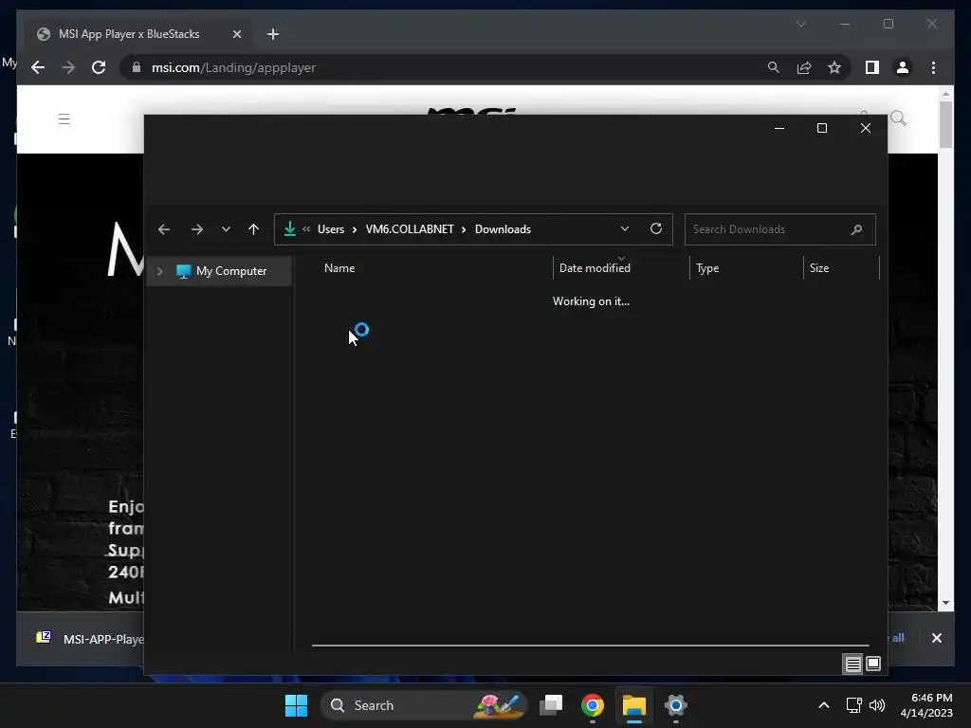Viewport: 971px width, 728px height.
Task: Go up one folder level in File Explorer
Action: 253,229
